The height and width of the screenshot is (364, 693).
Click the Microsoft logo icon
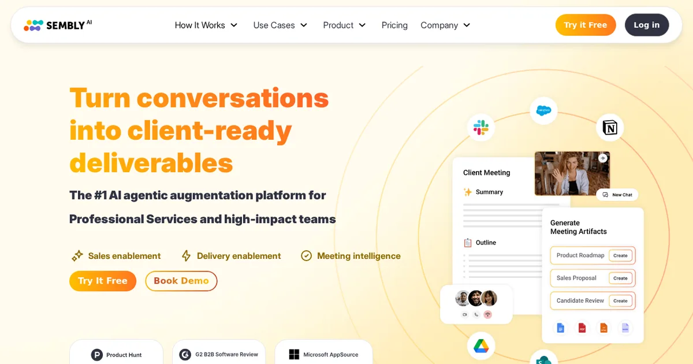pyautogui.click(x=294, y=355)
